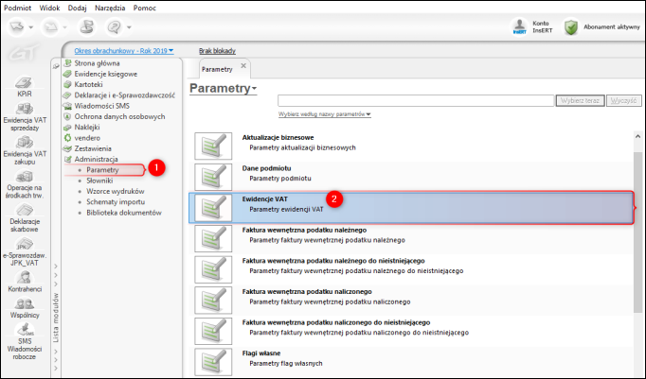
Task: Select Biblioteka dokumentów under Administracja
Action: [x=123, y=213]
